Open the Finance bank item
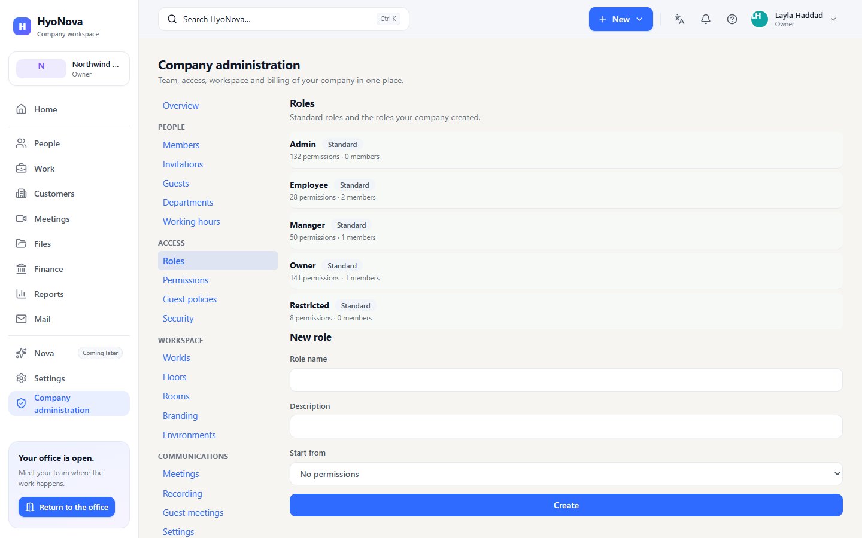 coord(69,269)
